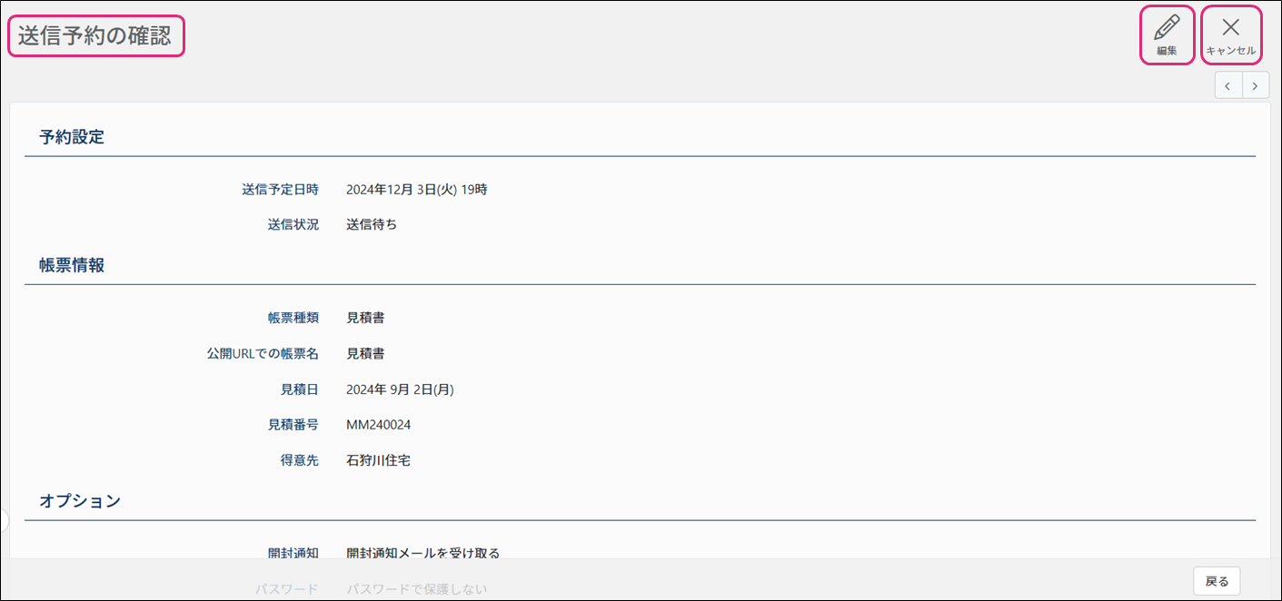Click the 公開URLでの帳票名 field label
Image resolution: width=1282 pixels, height=601 pixels.
tap(263, 354)
